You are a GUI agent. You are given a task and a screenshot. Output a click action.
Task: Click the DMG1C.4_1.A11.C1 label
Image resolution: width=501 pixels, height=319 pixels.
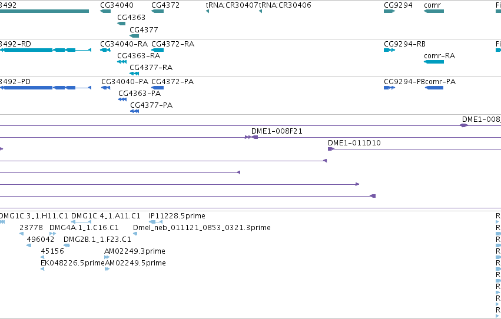pyautogui.click(x=106, y=216)
